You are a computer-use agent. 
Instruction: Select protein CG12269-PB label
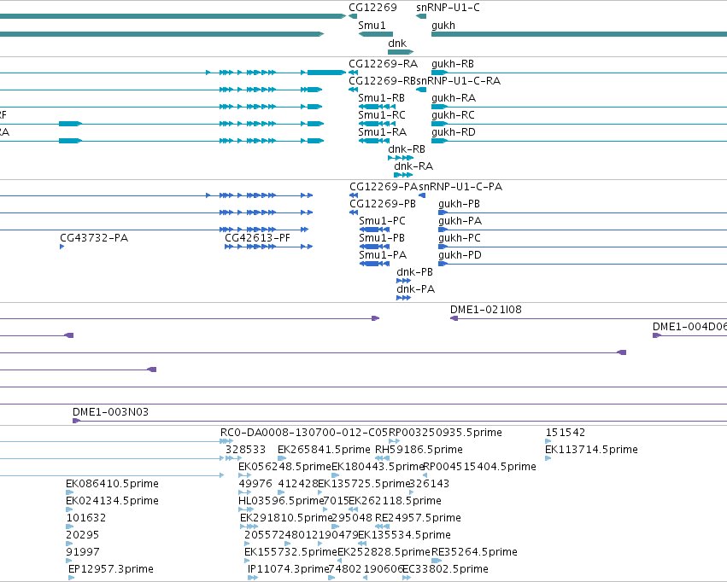[383, 204]
